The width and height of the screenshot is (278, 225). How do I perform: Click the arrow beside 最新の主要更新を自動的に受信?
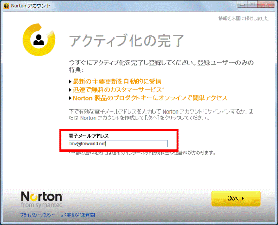click(70, 82)
